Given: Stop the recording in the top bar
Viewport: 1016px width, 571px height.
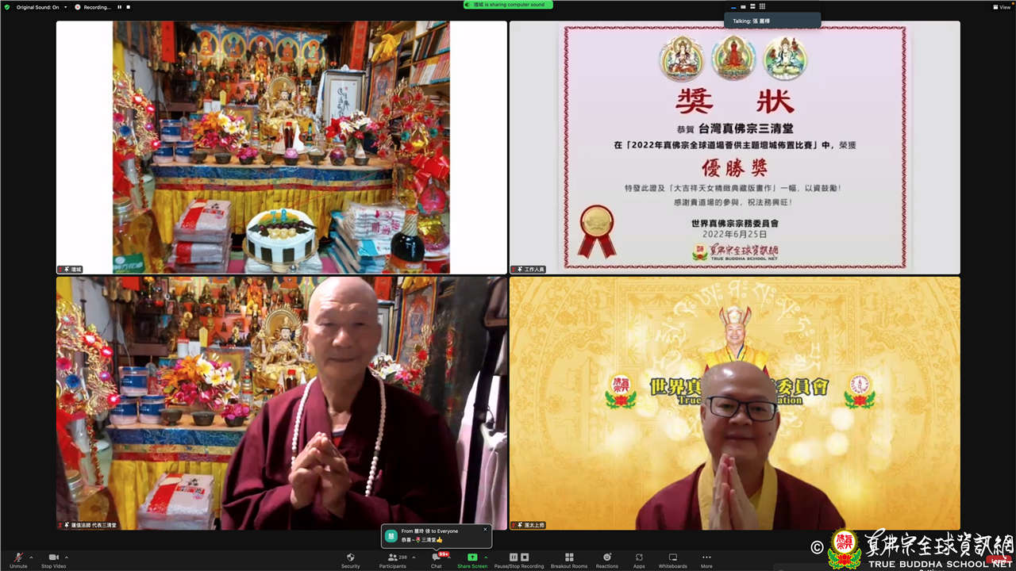Looking at the screenshot, I should (x=129, y=7).
